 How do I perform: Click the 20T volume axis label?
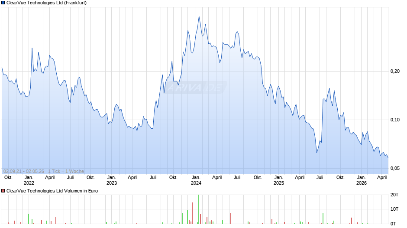(394, 195)
